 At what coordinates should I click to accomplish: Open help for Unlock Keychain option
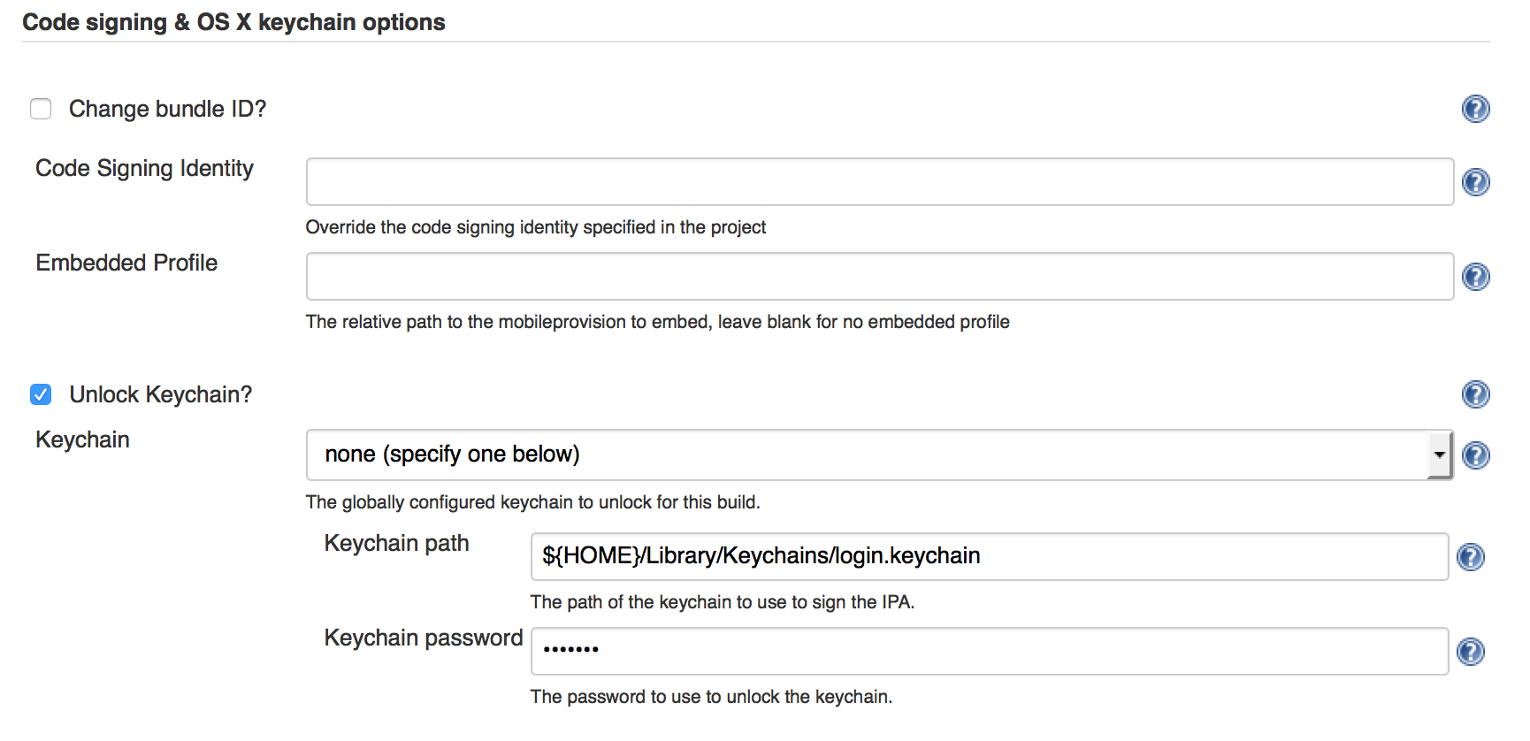[1475, 395]
